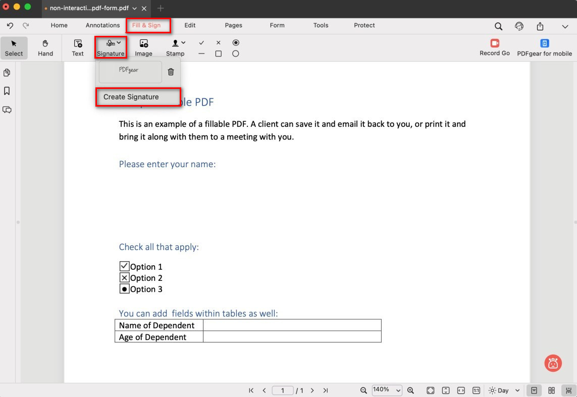Delete the saved PDFgear signature
This screenshot has height=397, width=577.
[171, 72]
